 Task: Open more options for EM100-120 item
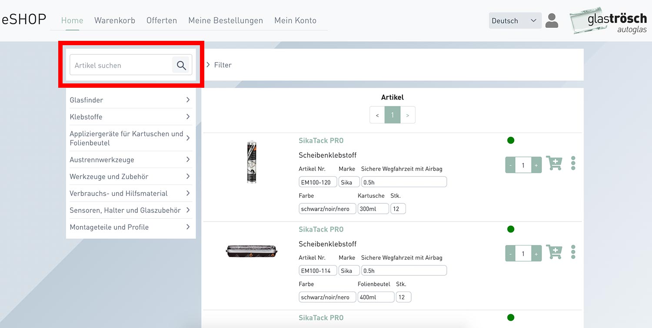tap(573, 163)
